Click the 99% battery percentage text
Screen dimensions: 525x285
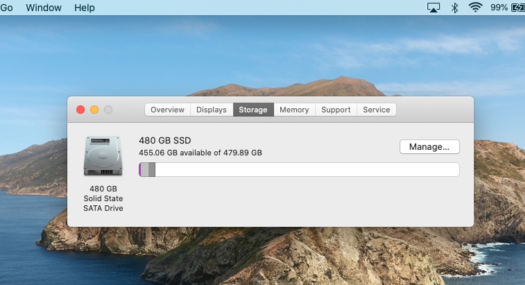coord(499,8)
